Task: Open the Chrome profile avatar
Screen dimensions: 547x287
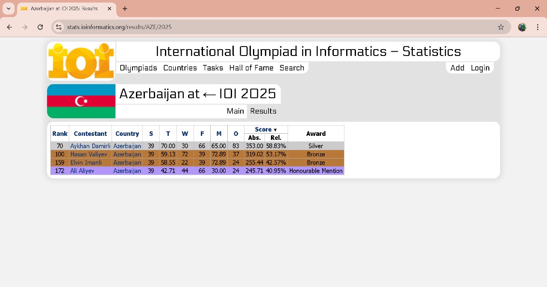Action: (522, 27)
